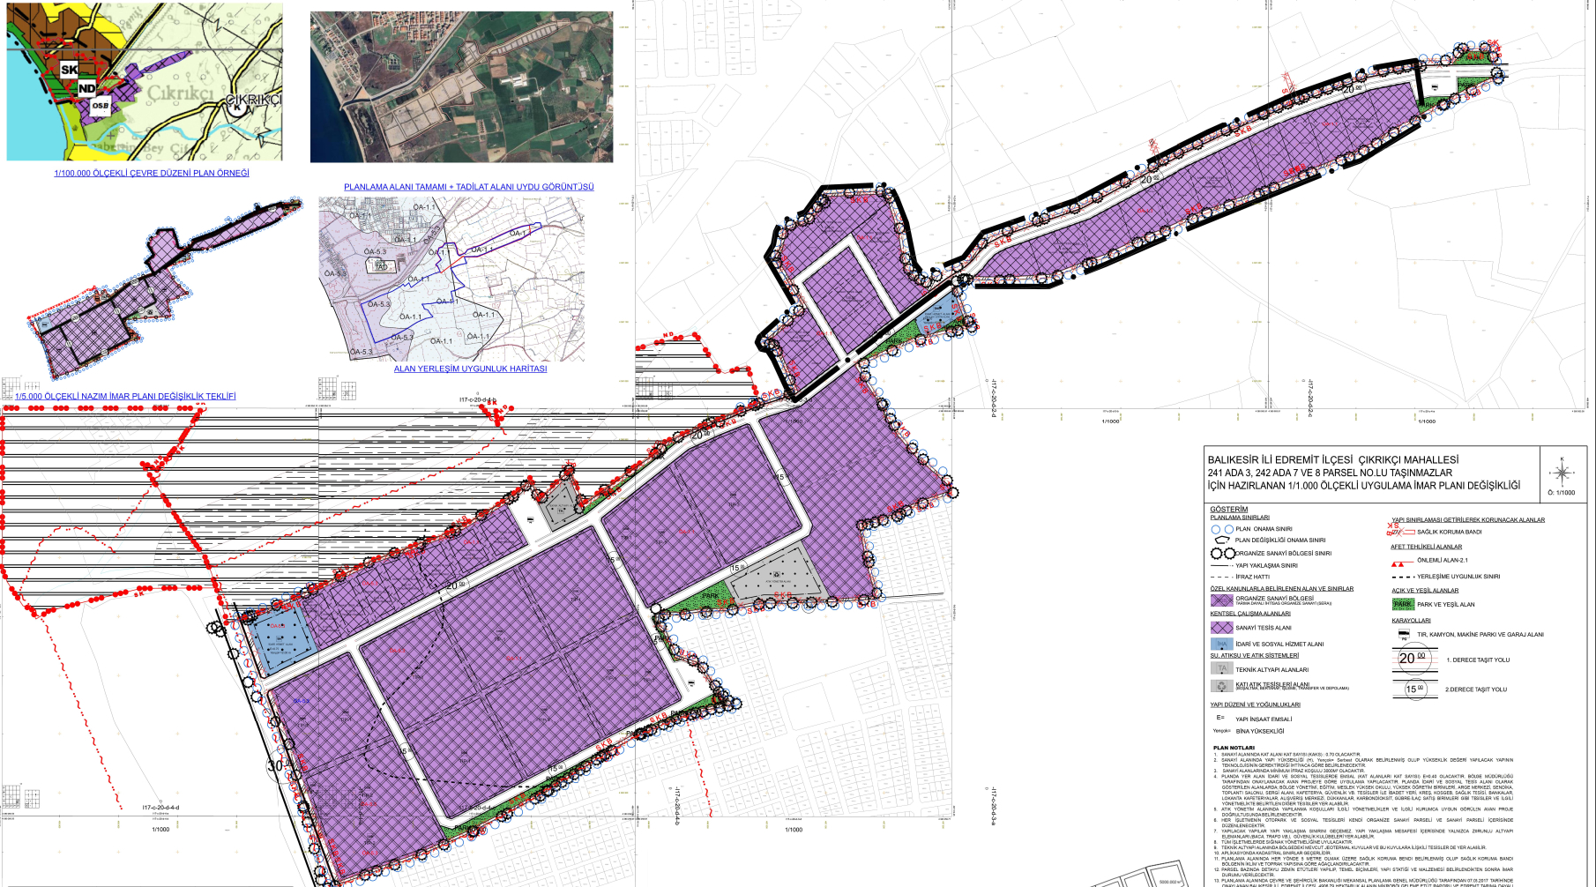
Task: Open the satellite image thumbnail
Action: [461, 86]
